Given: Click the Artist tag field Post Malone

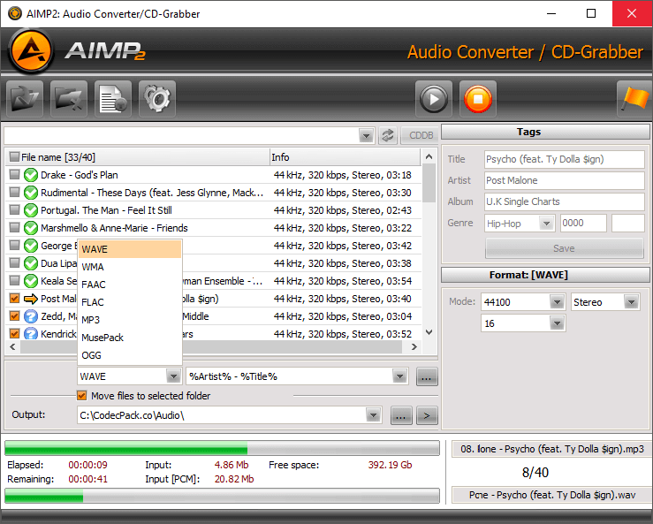Looking at the screenshot, I should [565, 180].
